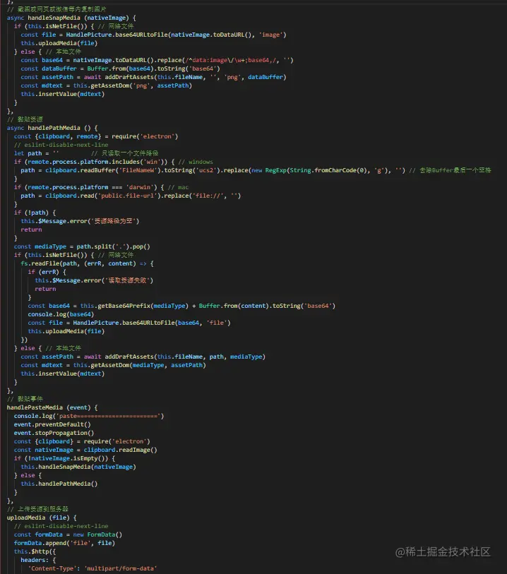Click the '// windows' comment

click(196, 162)
